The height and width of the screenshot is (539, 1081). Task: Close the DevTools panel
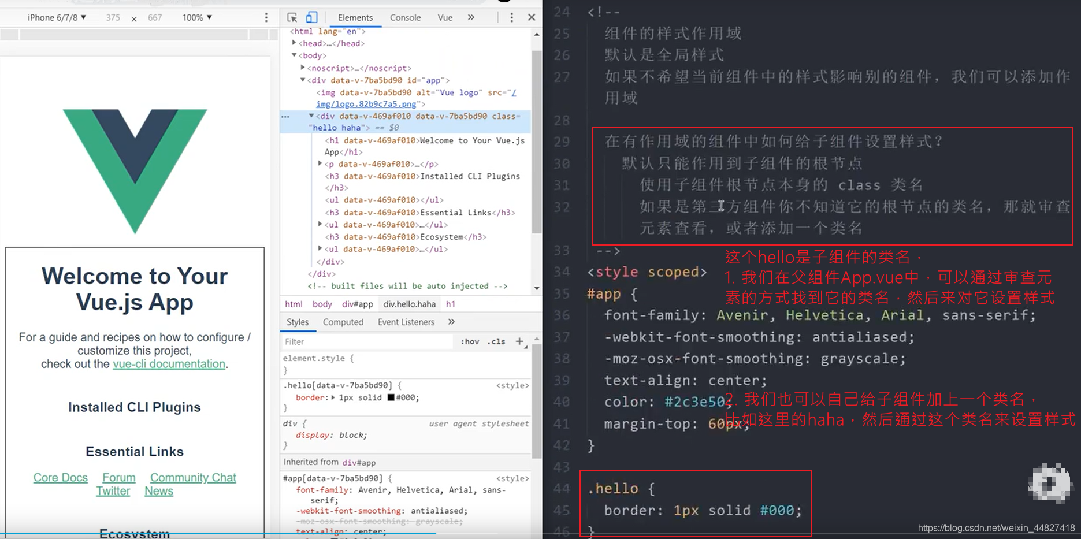click(532, 17)
